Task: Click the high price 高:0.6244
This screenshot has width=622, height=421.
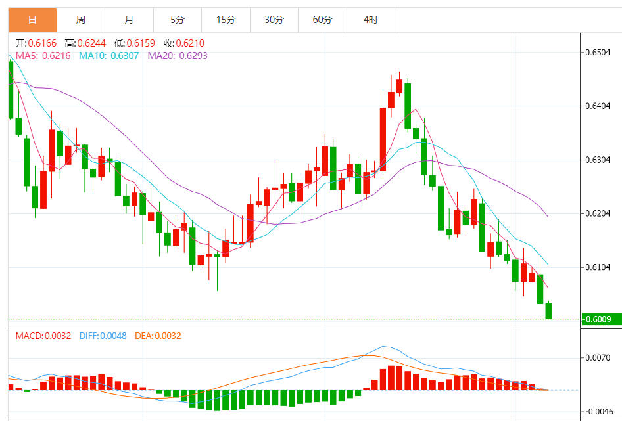Action: pyautogui.click(x=85, y=43)
